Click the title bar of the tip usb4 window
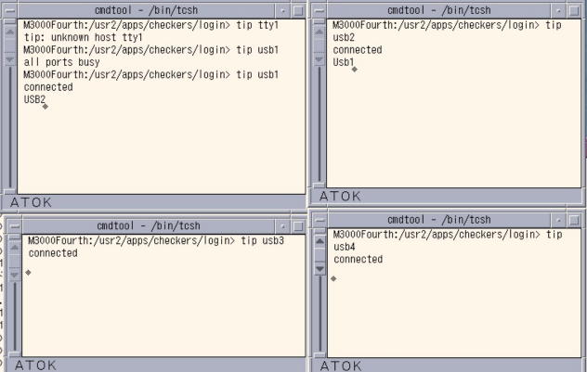Viewport: 587px width, 372px height. [x=438, y=220]
